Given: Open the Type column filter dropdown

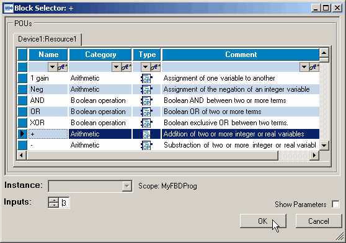Looking at the screenshot, I should [x=145, y=67].
